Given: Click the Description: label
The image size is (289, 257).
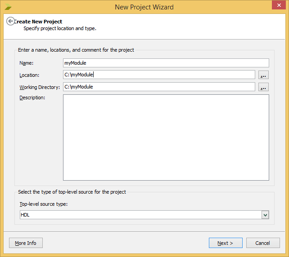Looking at the screenshot, I should click(32, 97).
